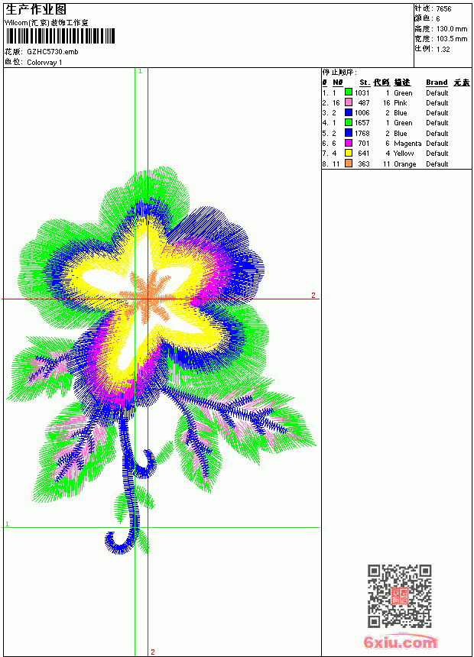Image resolution: width=474 pixels, height=657 pixels.
Task: Choose the yellow swatch in stop row 7
Action: [348, 153]
